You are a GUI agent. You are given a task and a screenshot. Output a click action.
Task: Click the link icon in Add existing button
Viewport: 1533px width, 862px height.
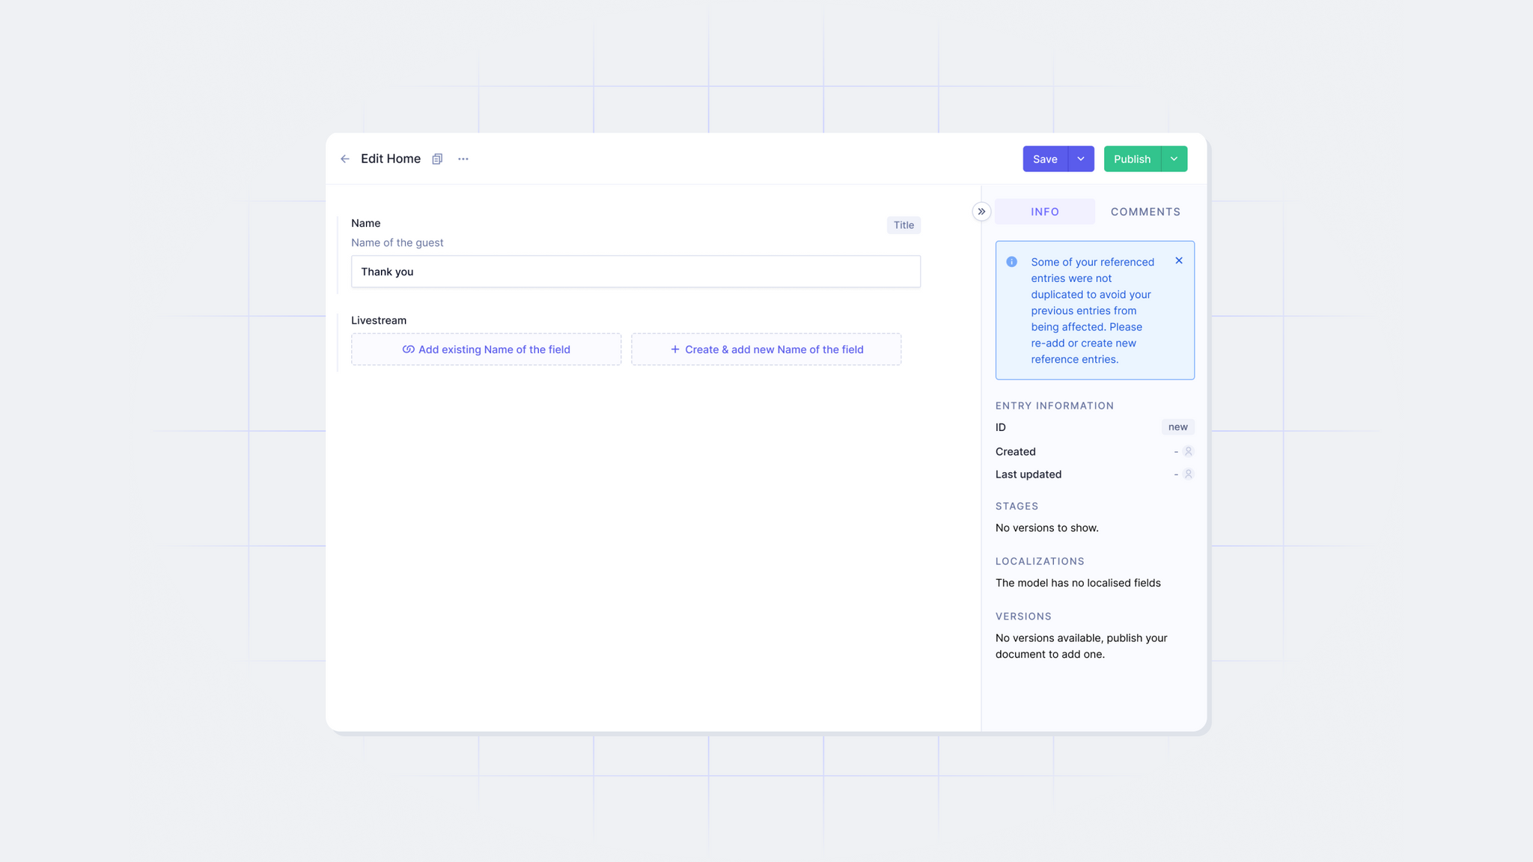tap(408, 349)
